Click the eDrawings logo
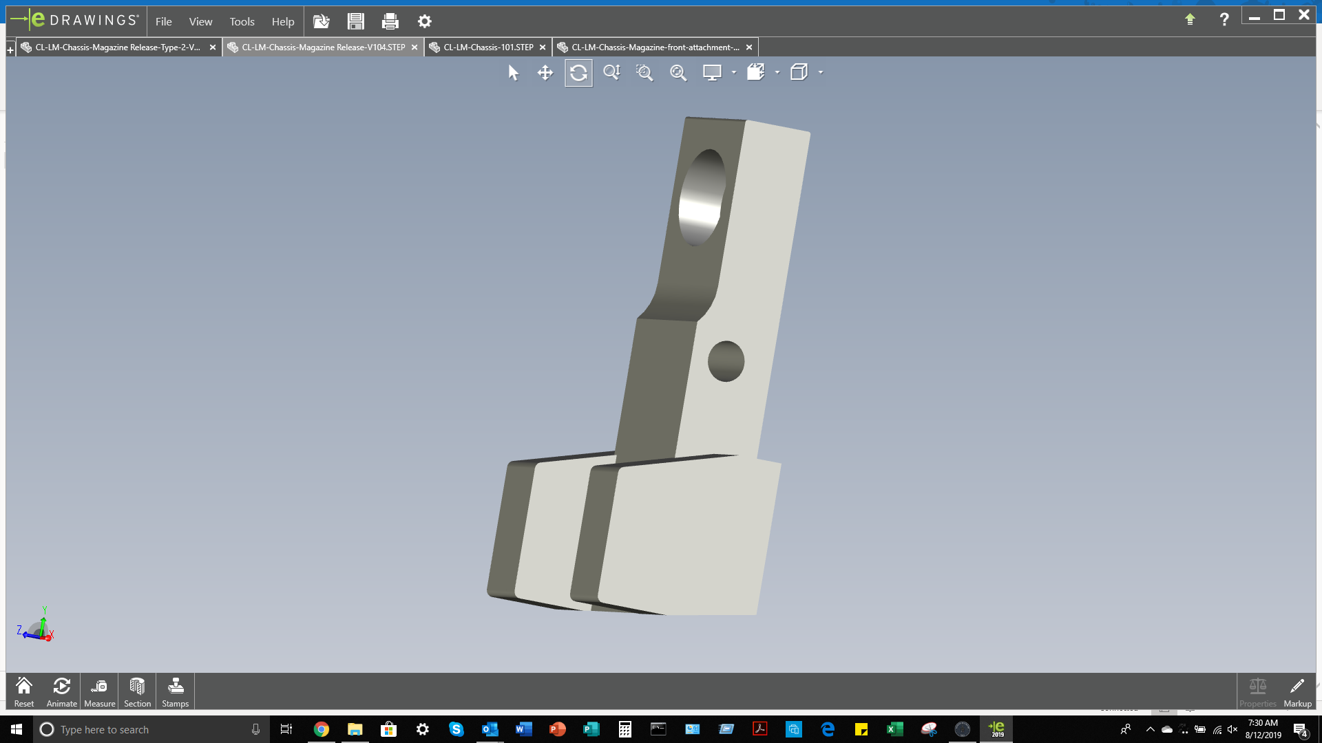1322x743 pixels. 74,20
